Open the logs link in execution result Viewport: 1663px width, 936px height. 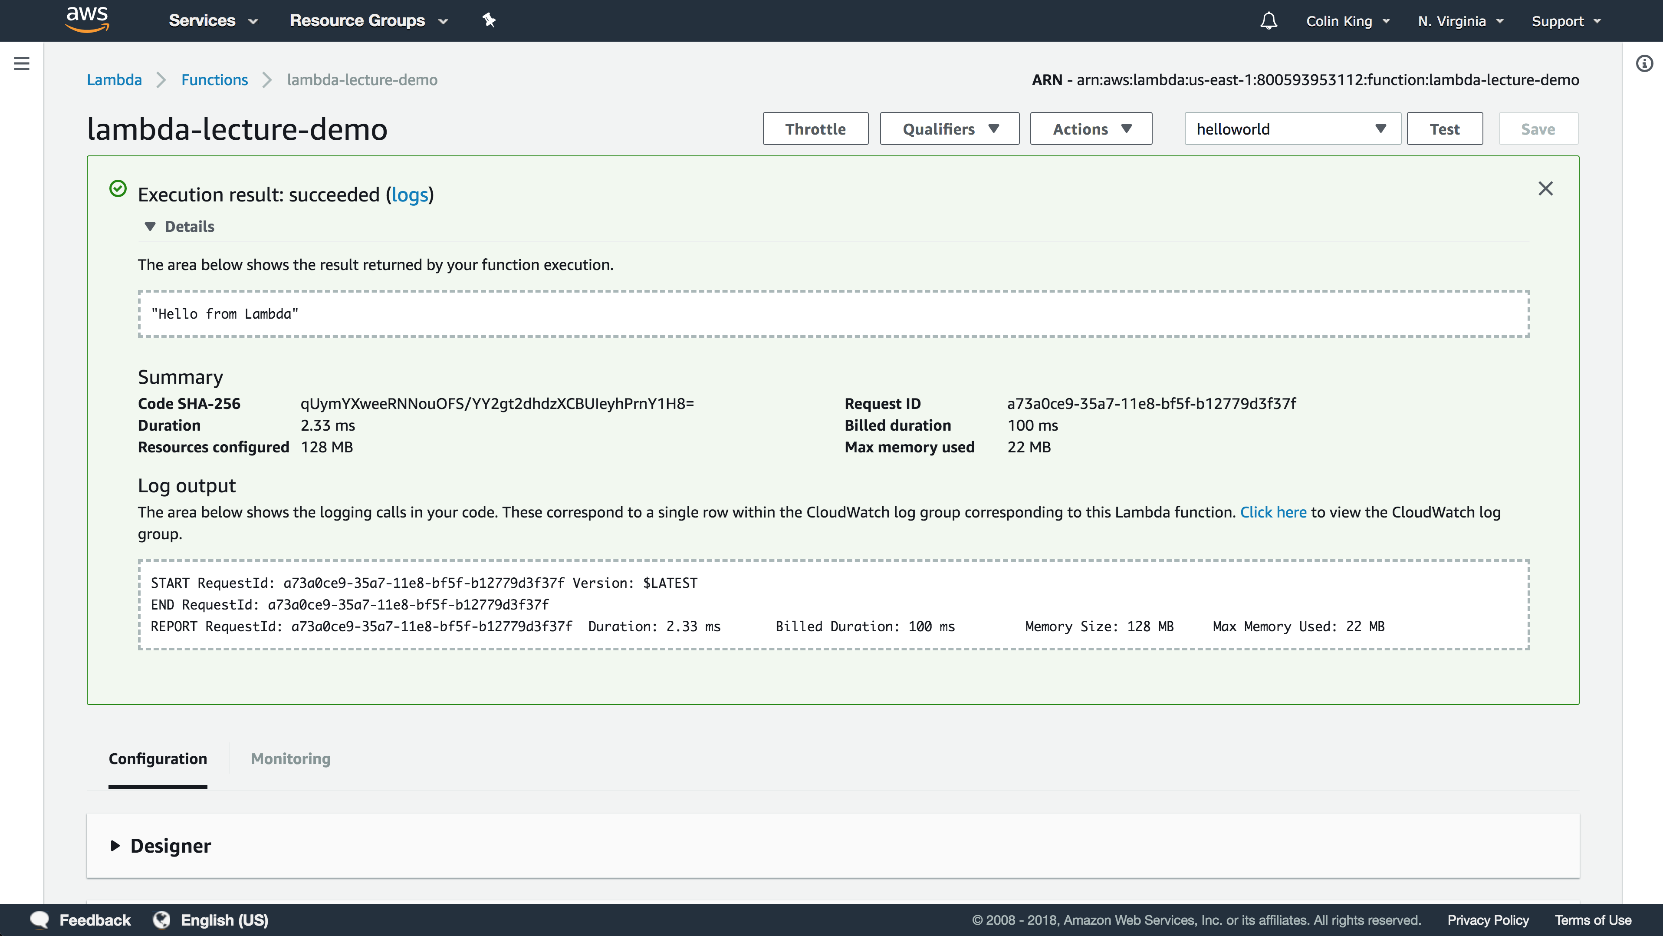pyautogui.click(x=410, y=195)
